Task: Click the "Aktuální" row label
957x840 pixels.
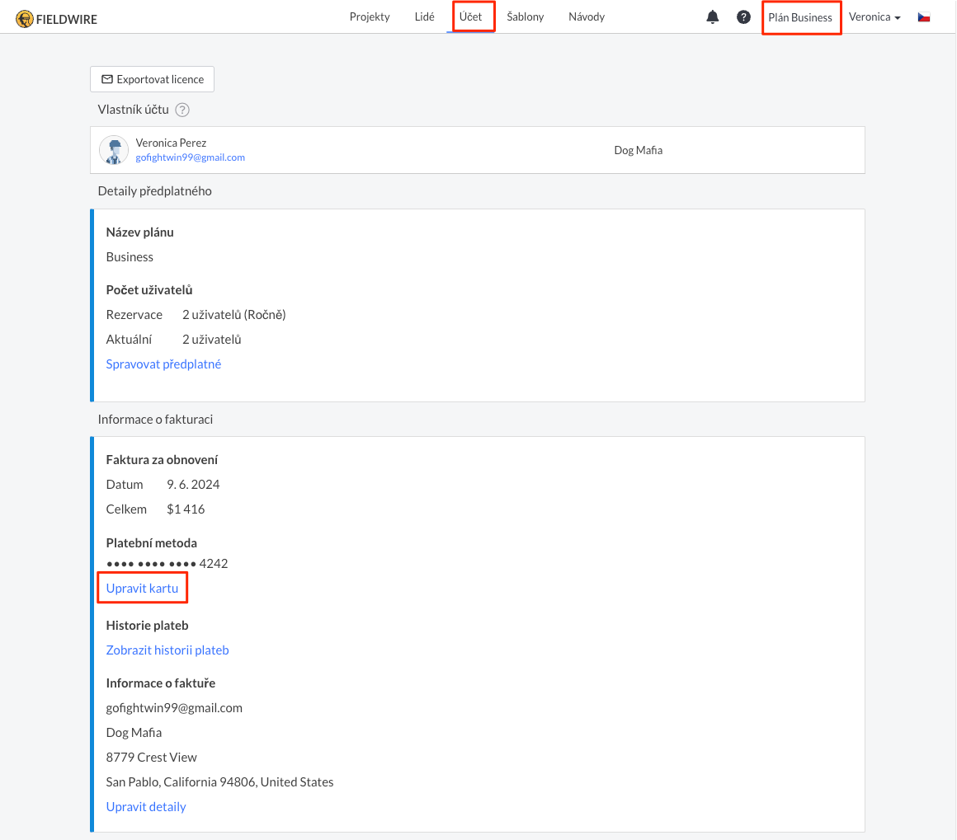Action: pos(129,339)
